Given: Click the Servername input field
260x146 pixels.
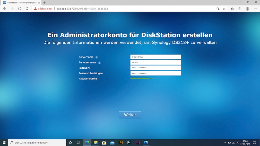Looking at the screenshot, I should 155,57.
